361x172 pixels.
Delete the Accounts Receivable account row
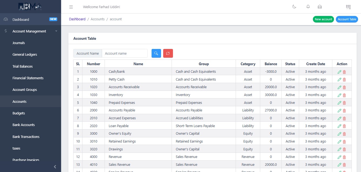344,87
